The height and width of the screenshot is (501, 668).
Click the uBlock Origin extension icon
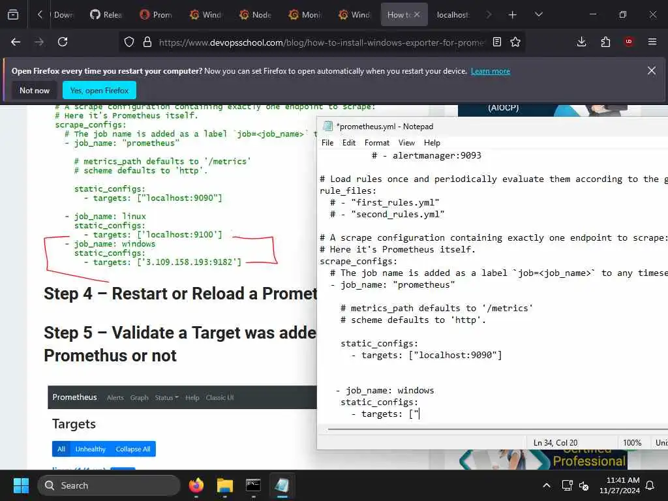(x=628, y=42)
